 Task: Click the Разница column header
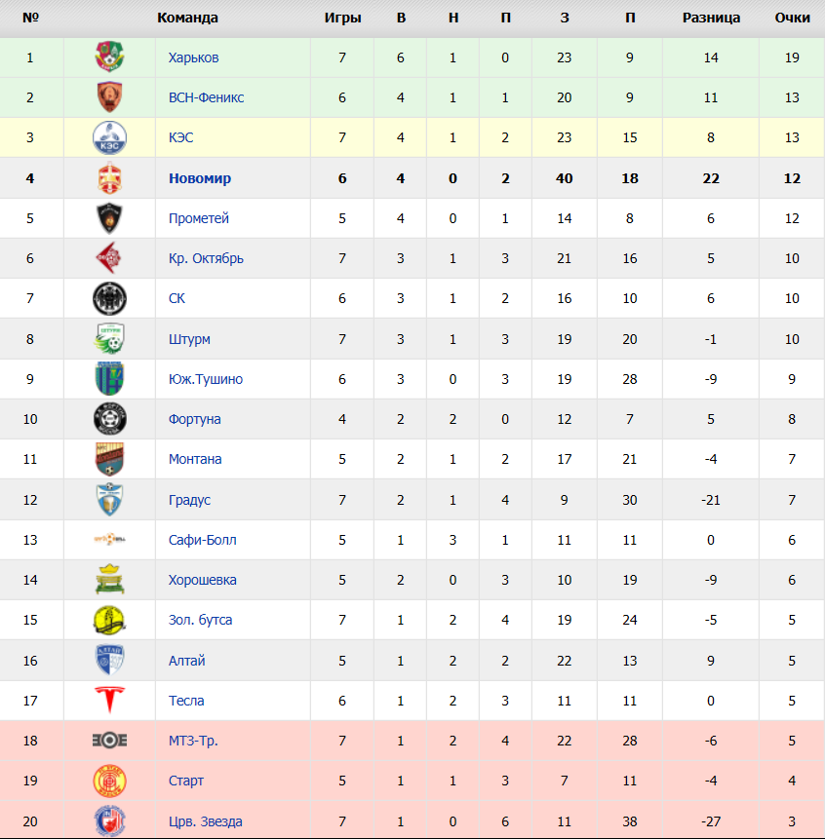(711, 18)
